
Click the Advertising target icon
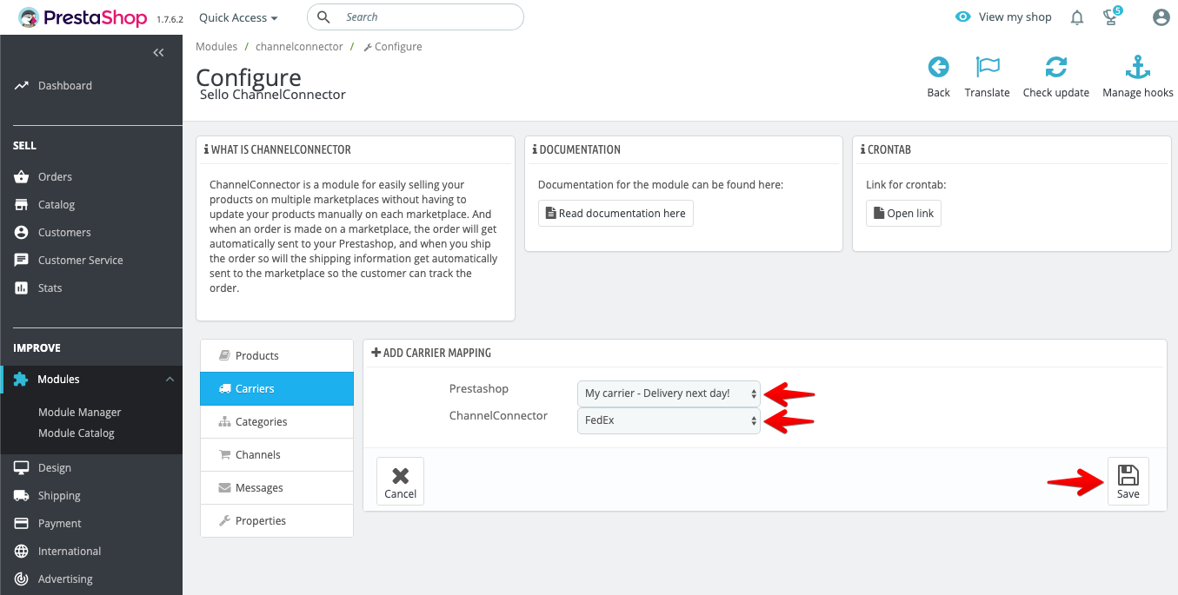click(x=21, y=578)
